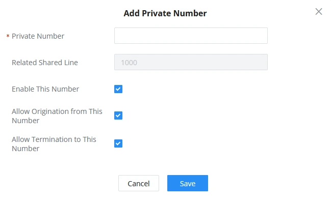
Task: Confirm the form with the blue Save button
Action: click(x=188, y=183)
